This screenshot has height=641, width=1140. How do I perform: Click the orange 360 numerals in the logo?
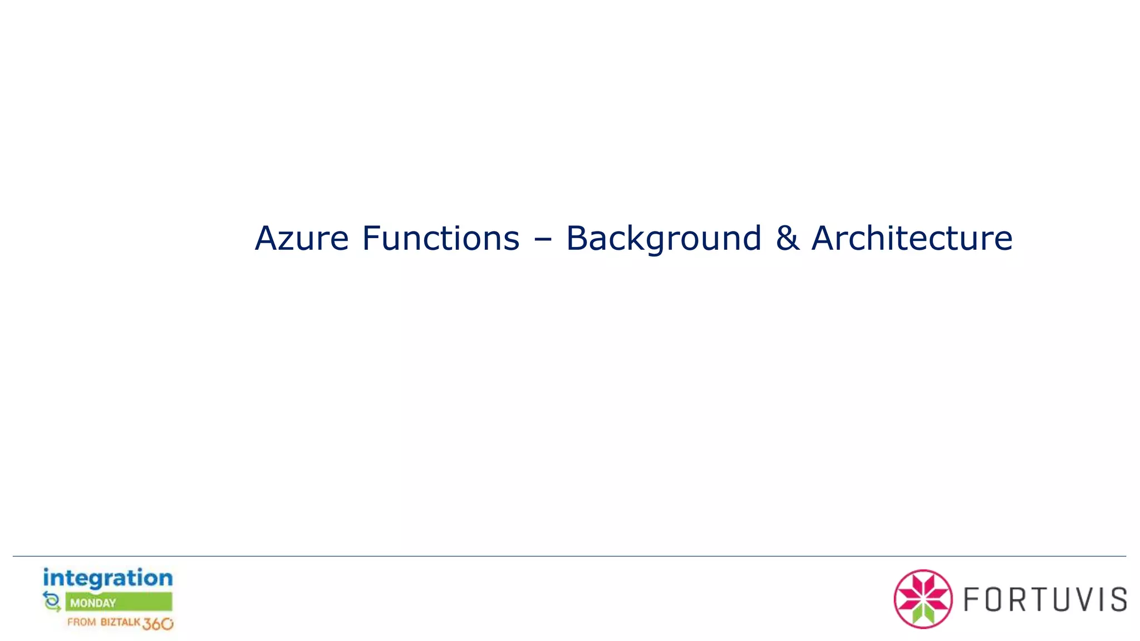point(158,624)
